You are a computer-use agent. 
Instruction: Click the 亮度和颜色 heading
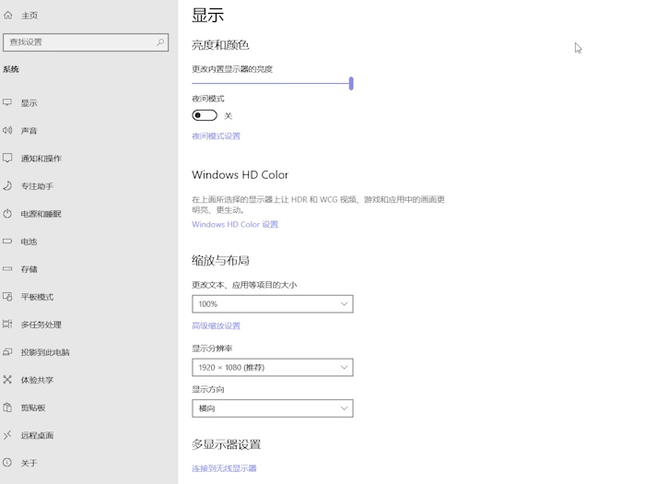(x=220, y=45)
